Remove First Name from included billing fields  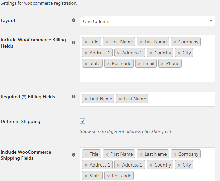tap(107, 42)
